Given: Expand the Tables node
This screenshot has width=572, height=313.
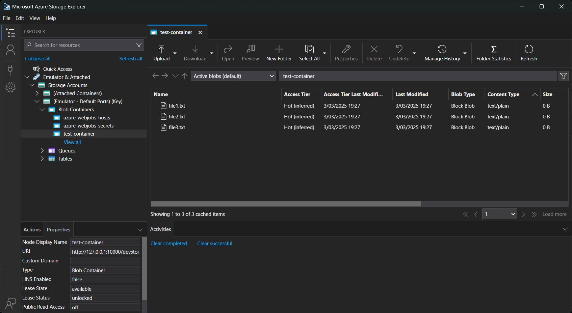Looking at the screenshot, I should [x=42, y=159].
